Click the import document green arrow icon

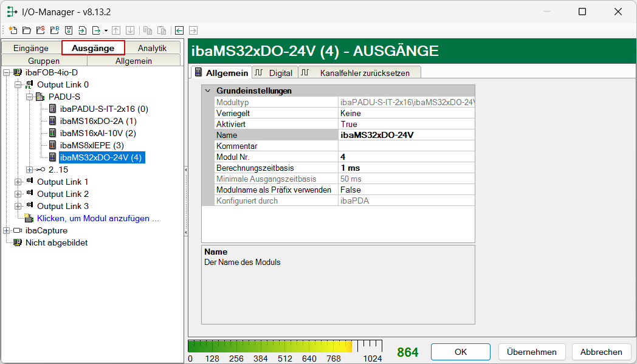click(82, 30)
